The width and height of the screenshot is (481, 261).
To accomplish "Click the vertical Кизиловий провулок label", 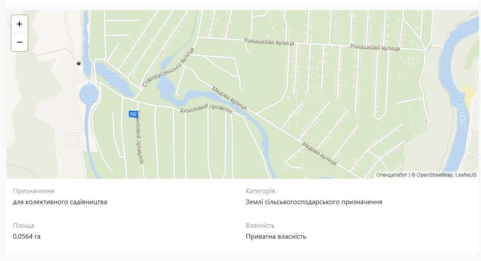I will tap(140, 137).
